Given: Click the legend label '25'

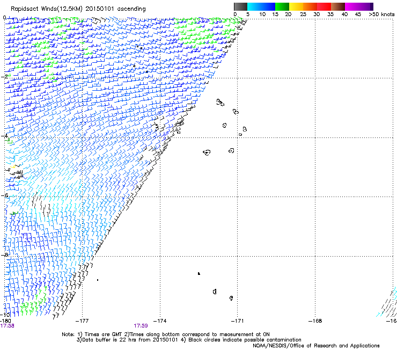Looking at the screenshot, I should 303,14.
